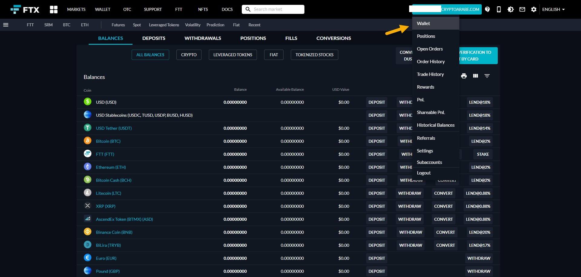Click CONVERT for XRP row
The image size is (581, 277).
(x=443, y=206)
